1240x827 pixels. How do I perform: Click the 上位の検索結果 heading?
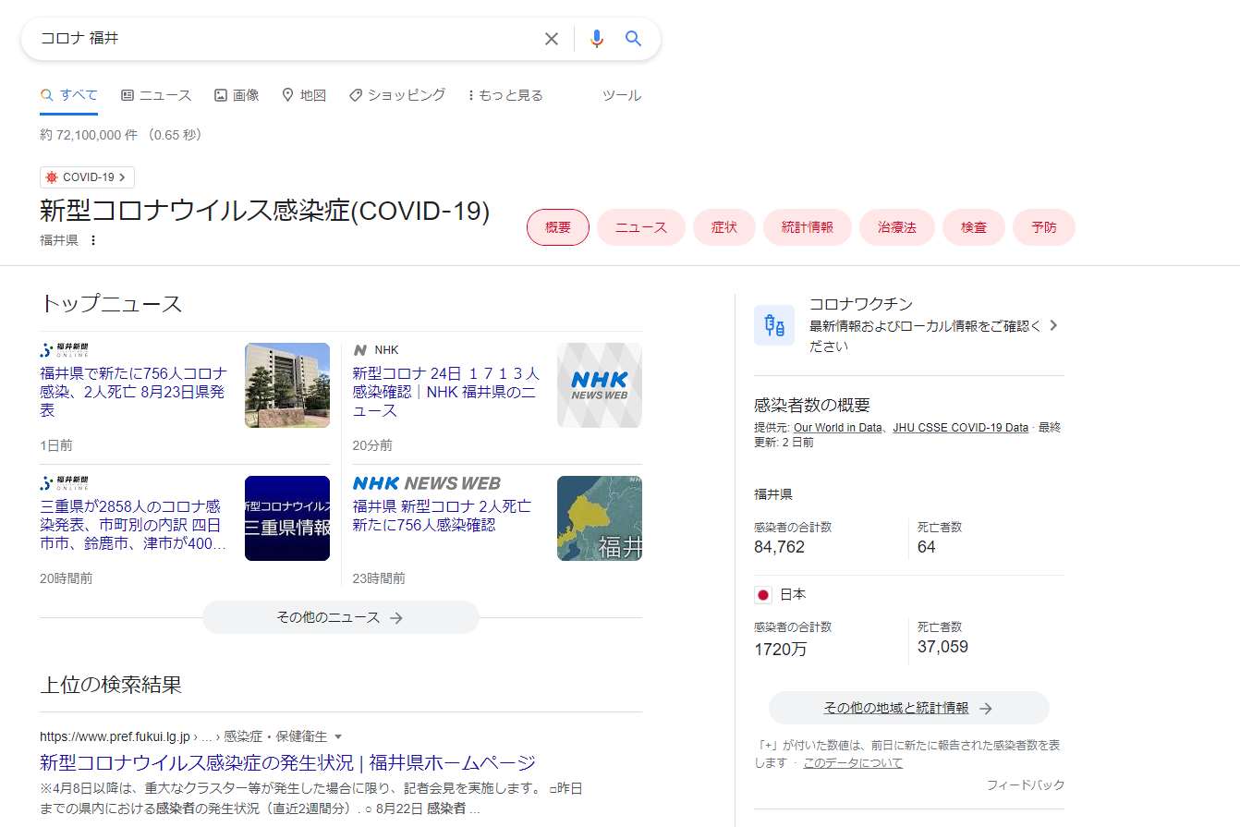click(111, 685)
